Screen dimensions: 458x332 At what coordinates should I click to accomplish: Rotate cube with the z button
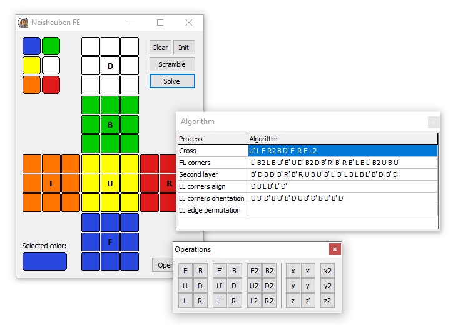pos(293,301)
